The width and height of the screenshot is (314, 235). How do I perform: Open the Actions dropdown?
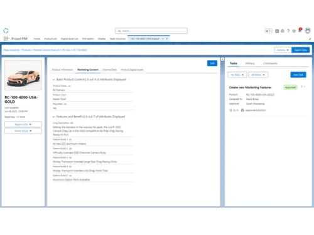pyautogui.click(x=283, y=50)
